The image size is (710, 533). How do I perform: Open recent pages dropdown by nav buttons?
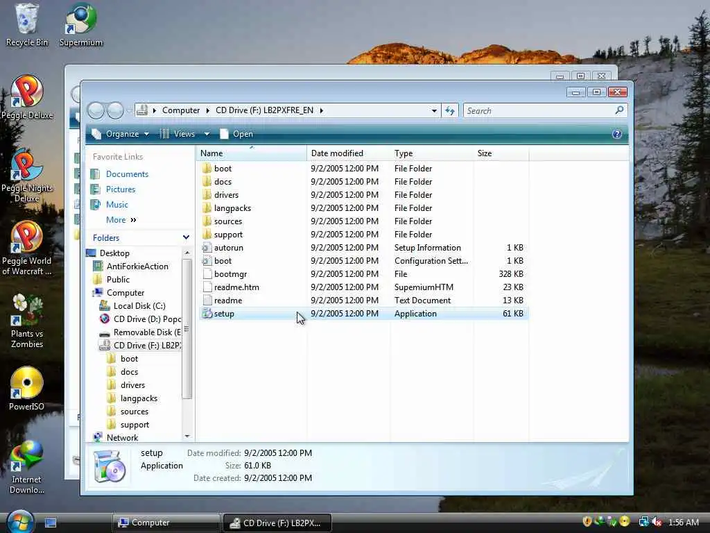(x=129, y=110)
